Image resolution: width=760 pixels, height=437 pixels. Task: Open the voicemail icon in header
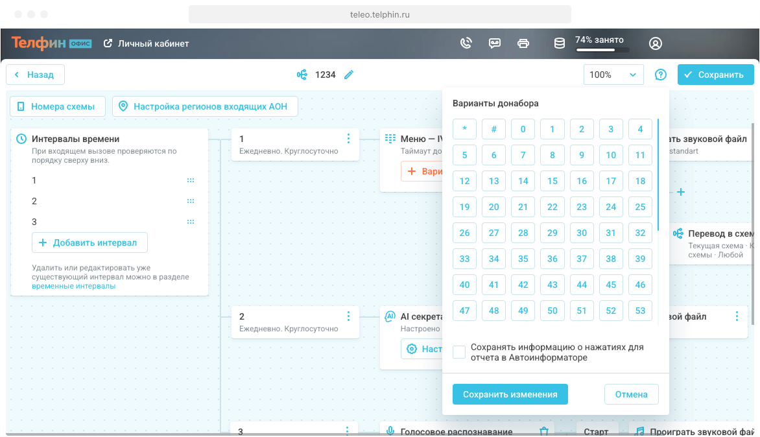click(x=494, y=43)
